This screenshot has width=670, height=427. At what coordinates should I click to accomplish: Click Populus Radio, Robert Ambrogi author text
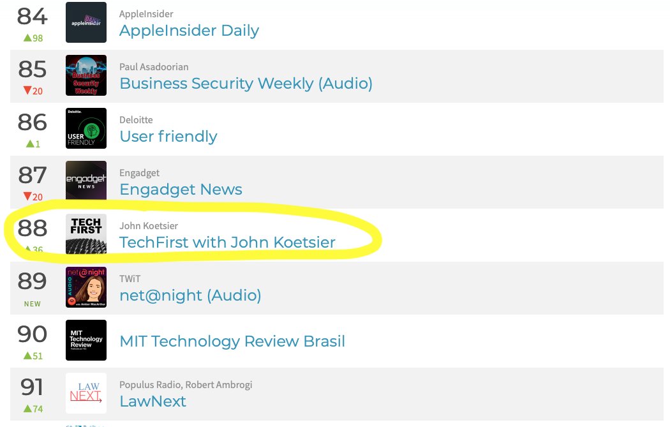pos(186,385)
